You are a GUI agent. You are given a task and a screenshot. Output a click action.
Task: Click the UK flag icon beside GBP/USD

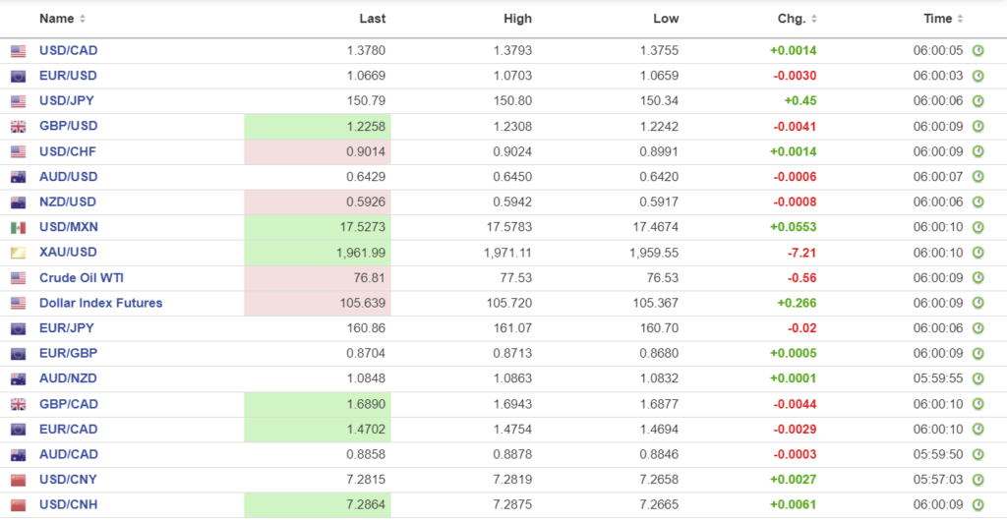(19, 127)
